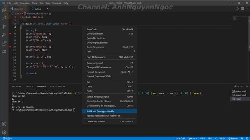Open the Help menu
Screen dimensions: 250x140
pos(66,3)
